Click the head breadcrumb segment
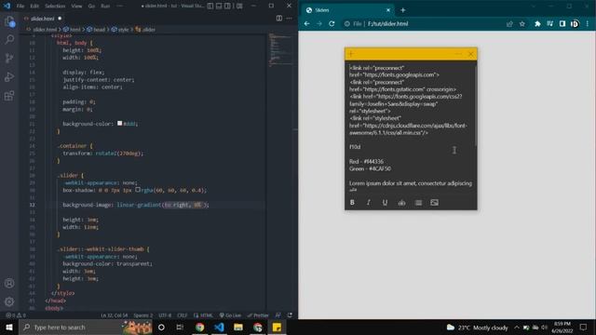 (x=96, y=29)
